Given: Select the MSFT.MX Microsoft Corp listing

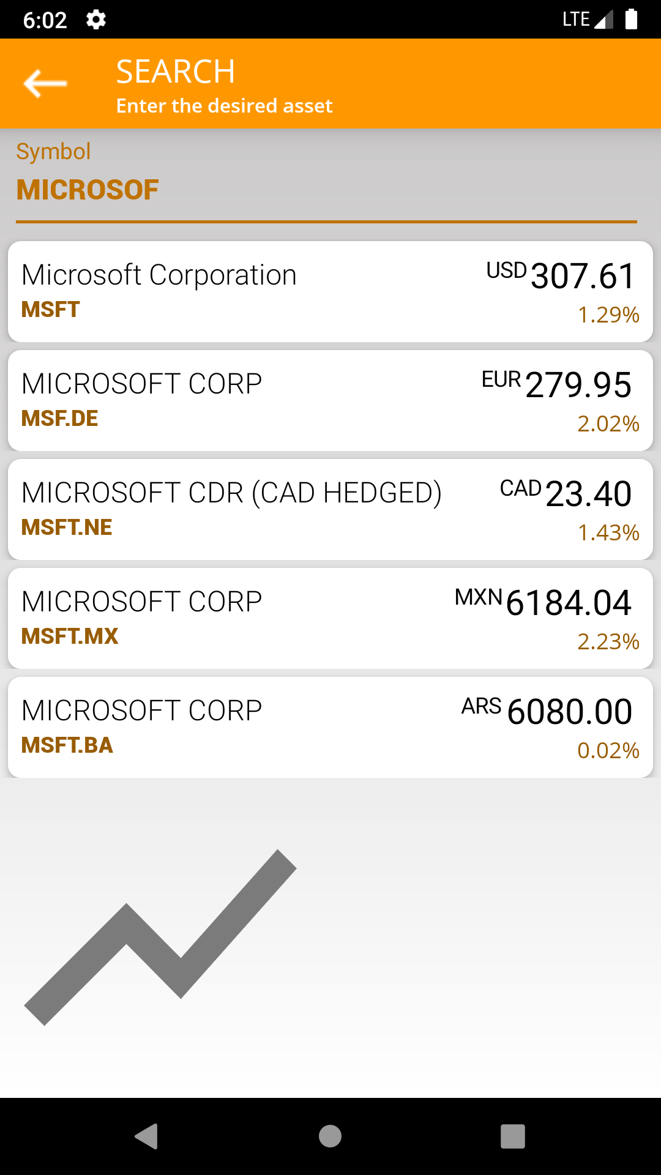Looking at the screenshot, I should (x=245, y=618).
